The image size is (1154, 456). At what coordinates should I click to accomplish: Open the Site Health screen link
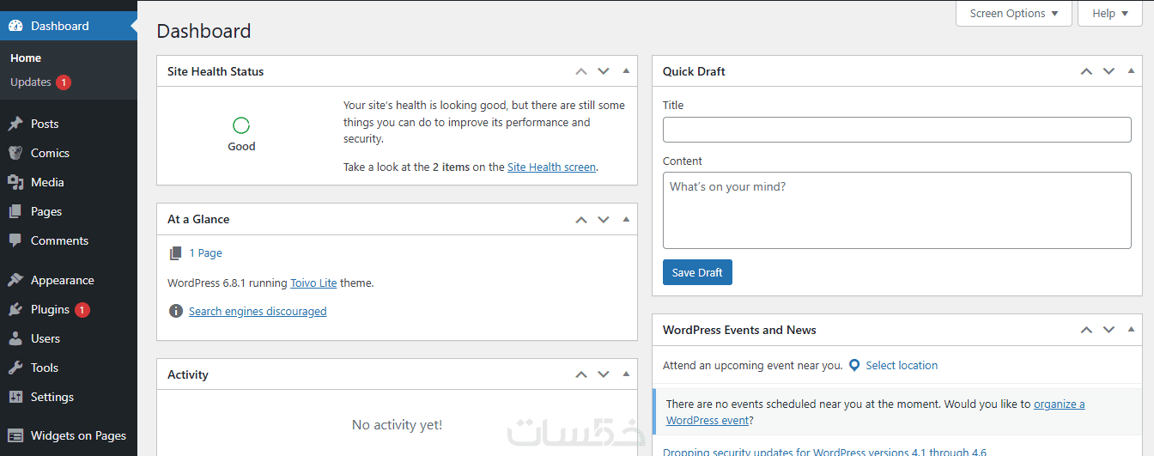(551, 167)
